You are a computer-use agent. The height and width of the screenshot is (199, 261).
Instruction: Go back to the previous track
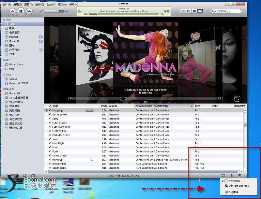pyautogui.click(x=13, y=11)
